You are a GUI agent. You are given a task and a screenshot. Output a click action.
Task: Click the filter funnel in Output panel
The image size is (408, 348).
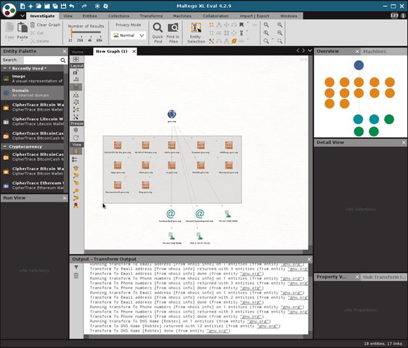[x=76, y=267]
